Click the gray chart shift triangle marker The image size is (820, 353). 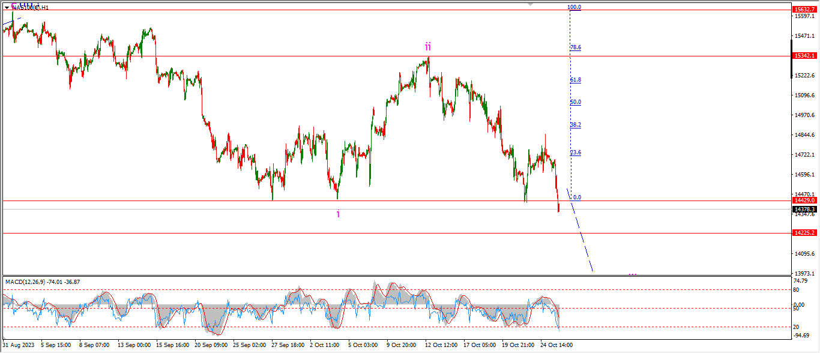(x=530, y=4)
